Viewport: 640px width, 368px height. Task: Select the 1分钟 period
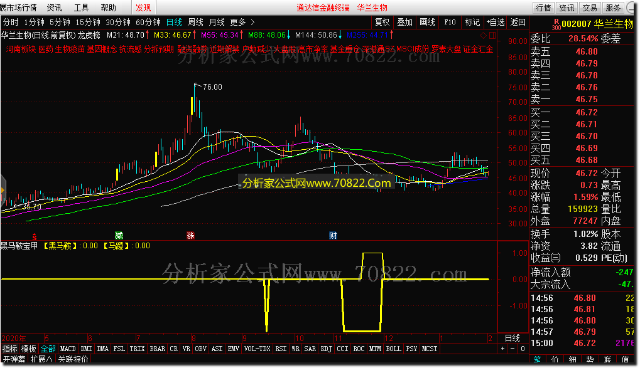35,22
